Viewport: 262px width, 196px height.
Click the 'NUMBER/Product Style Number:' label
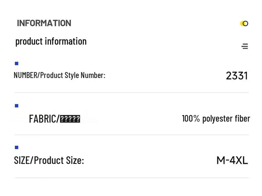(x=59, y=75)
